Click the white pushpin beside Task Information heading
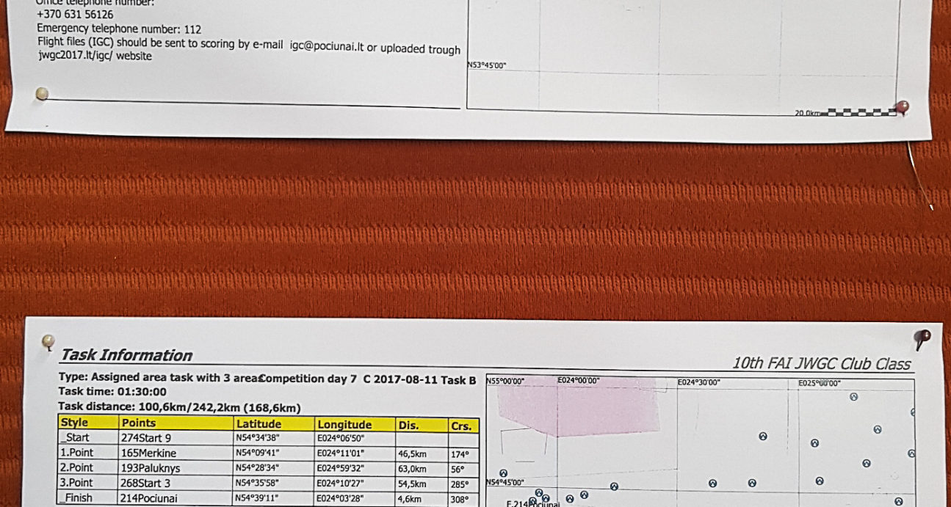 tap(48, 341)
